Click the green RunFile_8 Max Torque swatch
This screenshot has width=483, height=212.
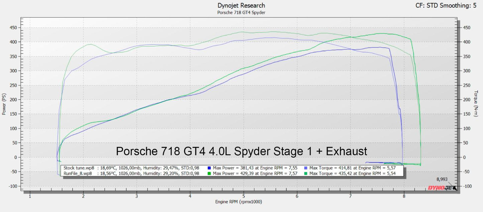click(306, 174)
